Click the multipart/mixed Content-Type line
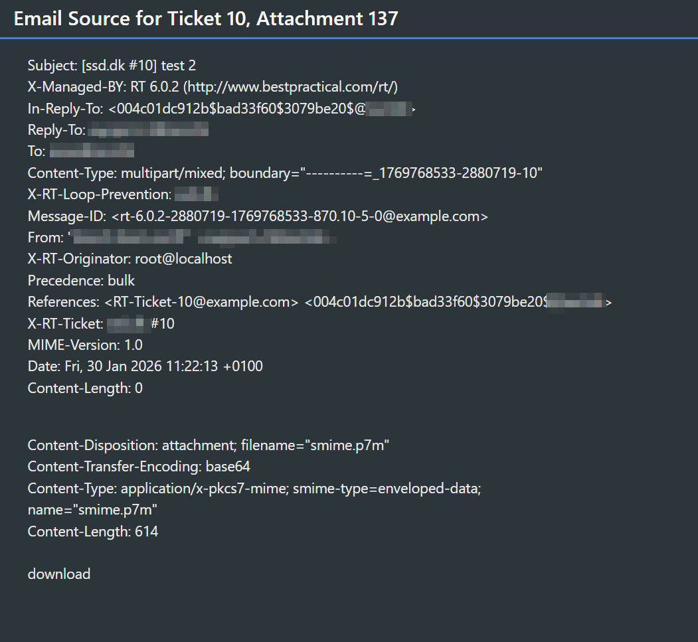The image size is (698, 642). 285,173
